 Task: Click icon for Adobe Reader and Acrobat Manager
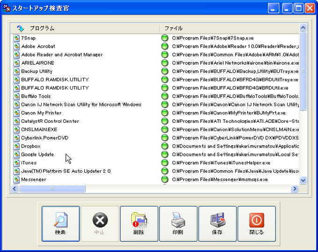(16, 55)
